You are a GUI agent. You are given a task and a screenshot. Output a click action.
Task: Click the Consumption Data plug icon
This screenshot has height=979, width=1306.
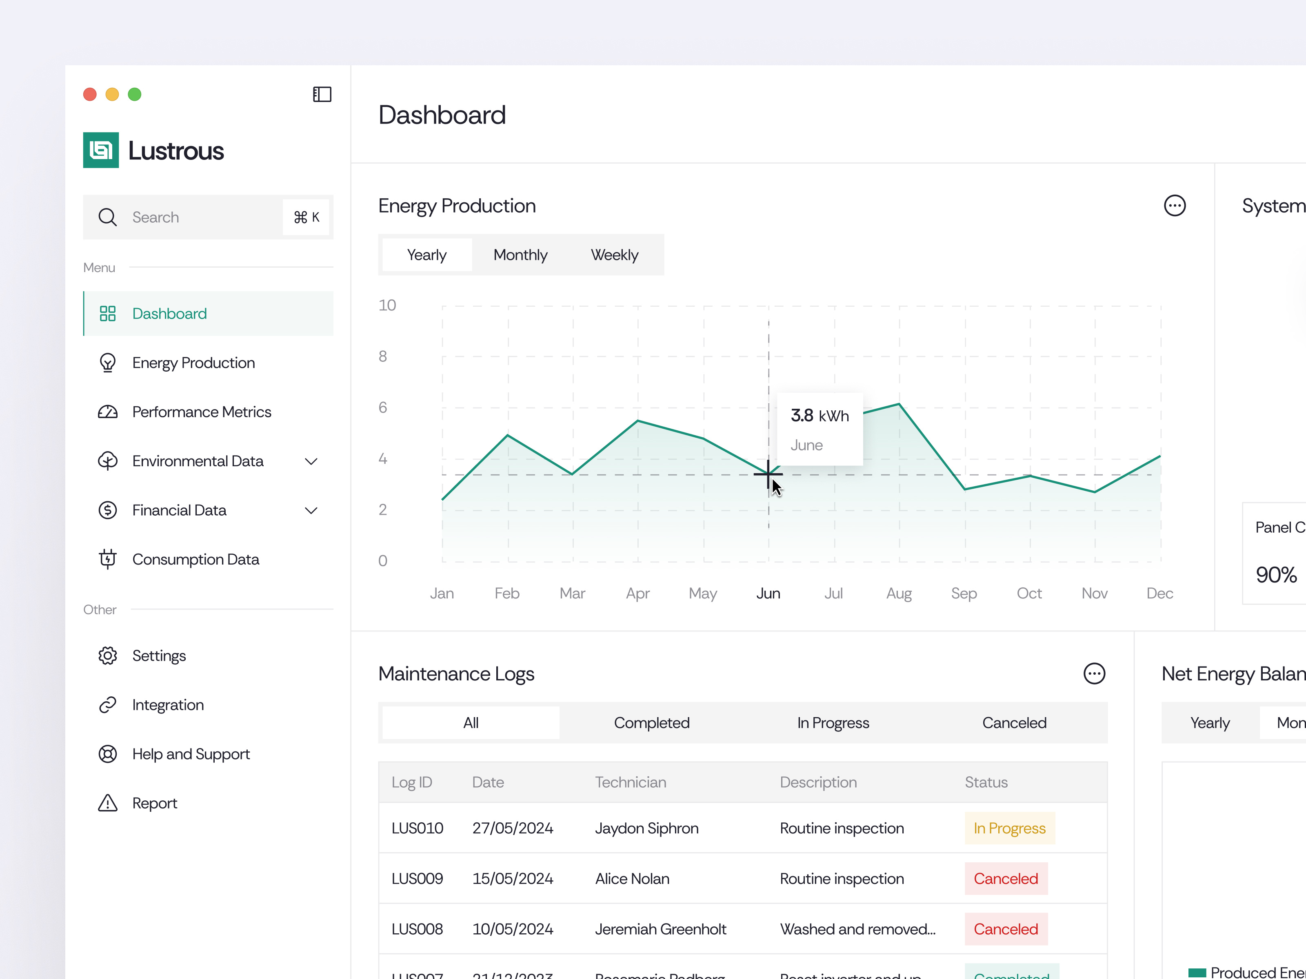[108, 559]
